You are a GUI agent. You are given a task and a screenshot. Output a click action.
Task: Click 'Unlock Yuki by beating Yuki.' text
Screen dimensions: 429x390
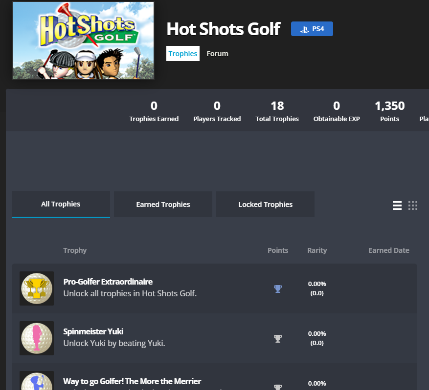click(x=114, y=343)
